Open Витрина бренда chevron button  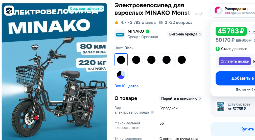click(x=185, y=34)
